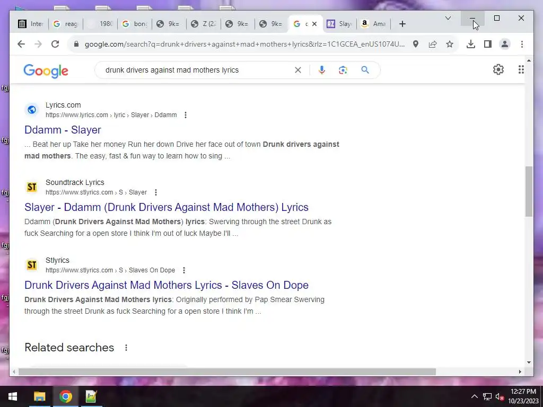Go back to the previous page
This screenshot has width=543, height=407.
tap(21, 44)
